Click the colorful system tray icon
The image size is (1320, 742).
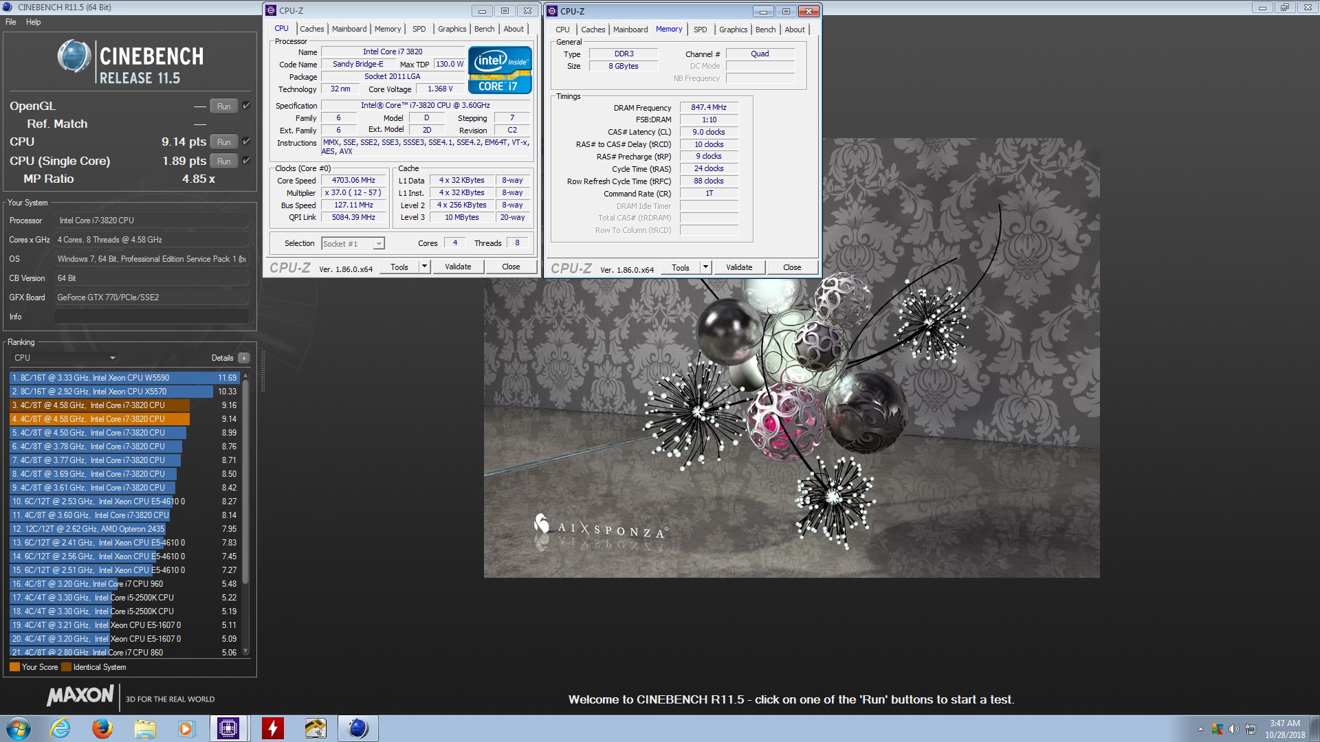click(1217, 729)
